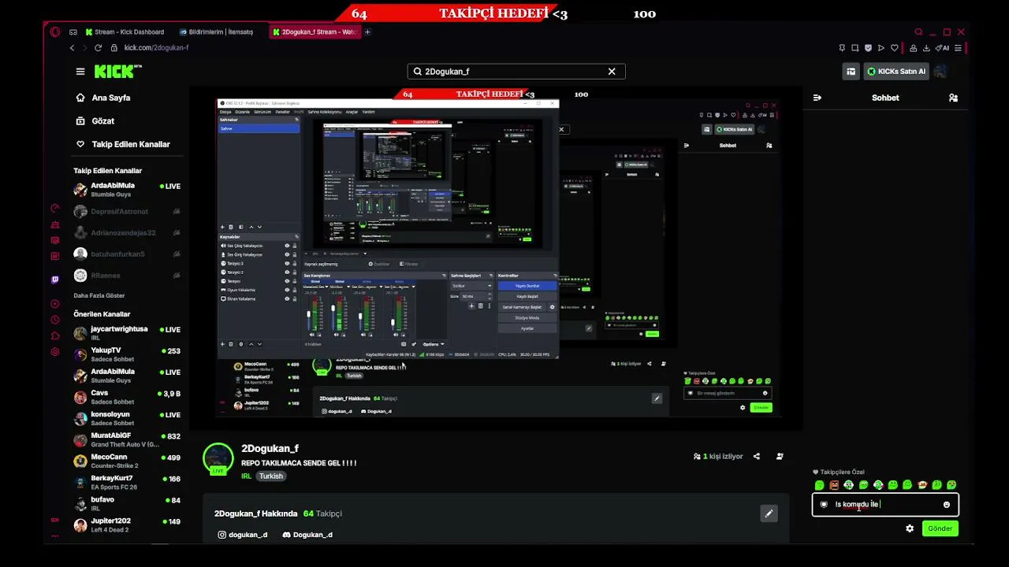The height and width of the screenshot is (567, 1009).
Task: Open the Jupiter1202 recommended channel
Action: (128, 524)
